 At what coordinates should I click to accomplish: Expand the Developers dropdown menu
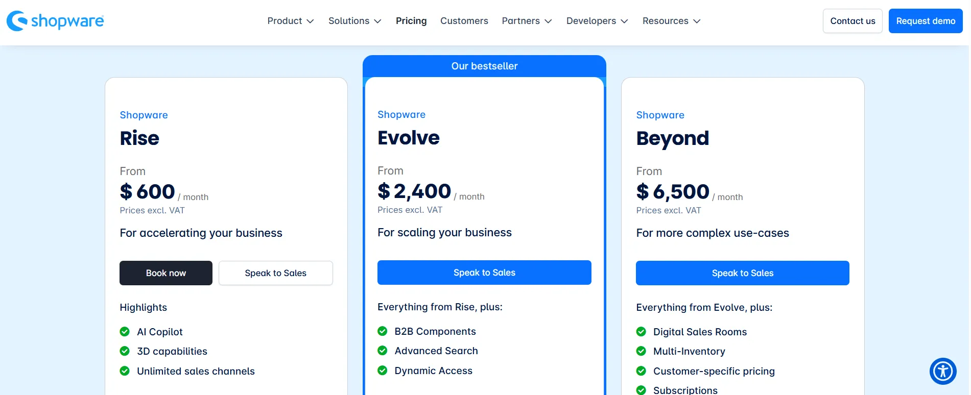coord(597,21)
